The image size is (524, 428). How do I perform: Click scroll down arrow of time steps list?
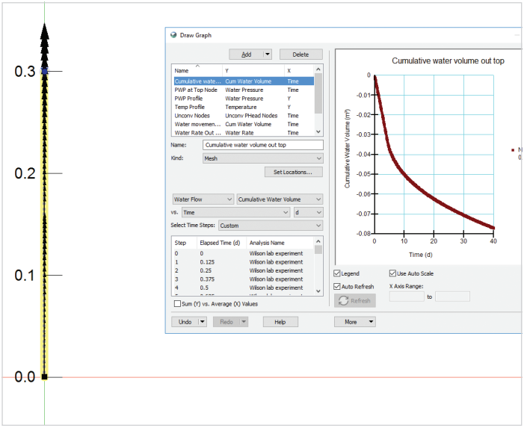click(318, 291)
